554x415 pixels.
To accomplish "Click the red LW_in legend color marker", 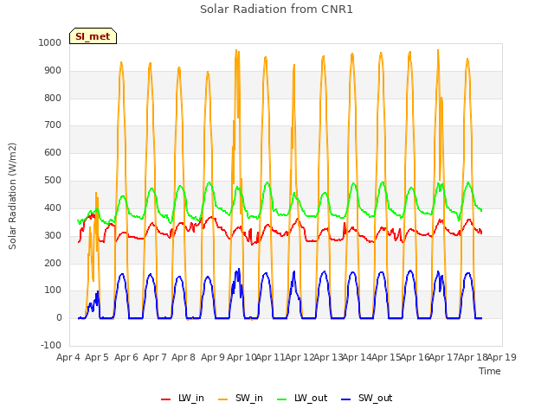I will click(x=165, y=399).
